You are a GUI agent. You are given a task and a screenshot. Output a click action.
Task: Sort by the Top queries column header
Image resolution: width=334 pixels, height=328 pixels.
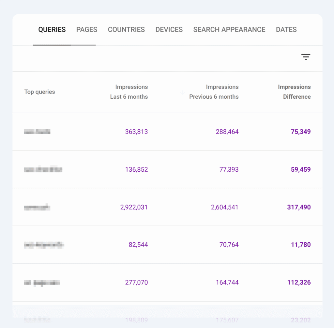pyautogui.click(x=39, y=92)
